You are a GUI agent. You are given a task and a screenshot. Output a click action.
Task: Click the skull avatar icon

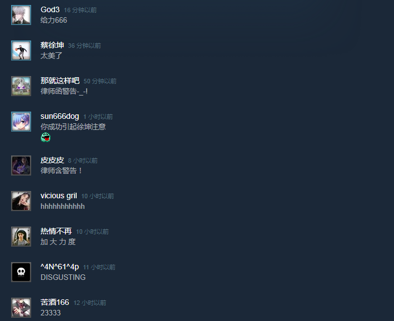click(x=21, y=272)
